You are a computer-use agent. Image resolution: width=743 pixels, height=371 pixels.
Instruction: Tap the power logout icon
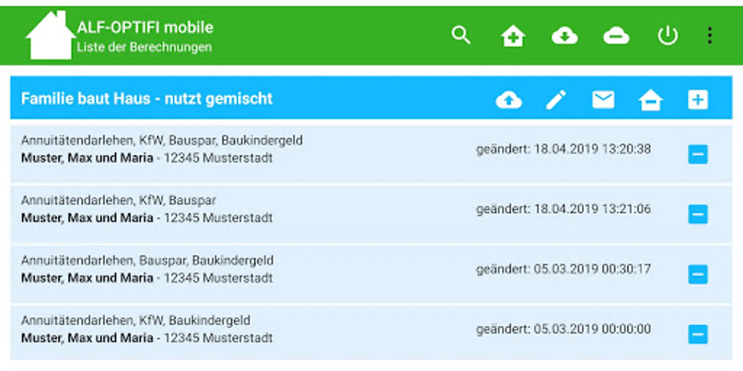(667, 35)
